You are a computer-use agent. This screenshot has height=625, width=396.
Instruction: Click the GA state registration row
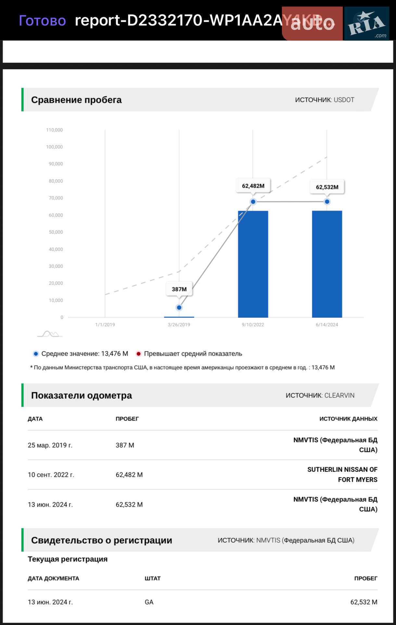(202, 602)
